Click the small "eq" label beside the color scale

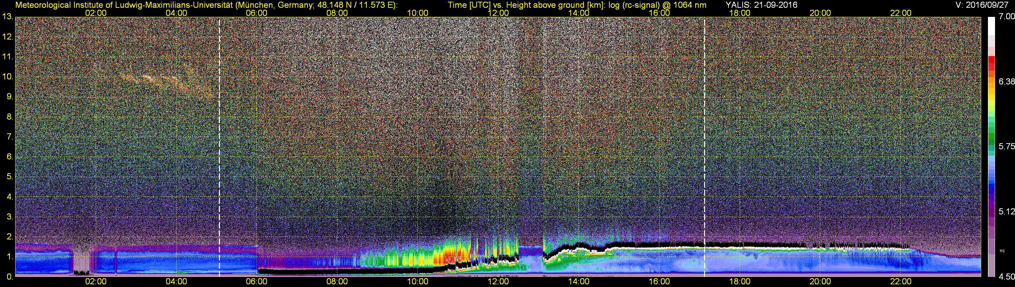tap(1002, 251)
